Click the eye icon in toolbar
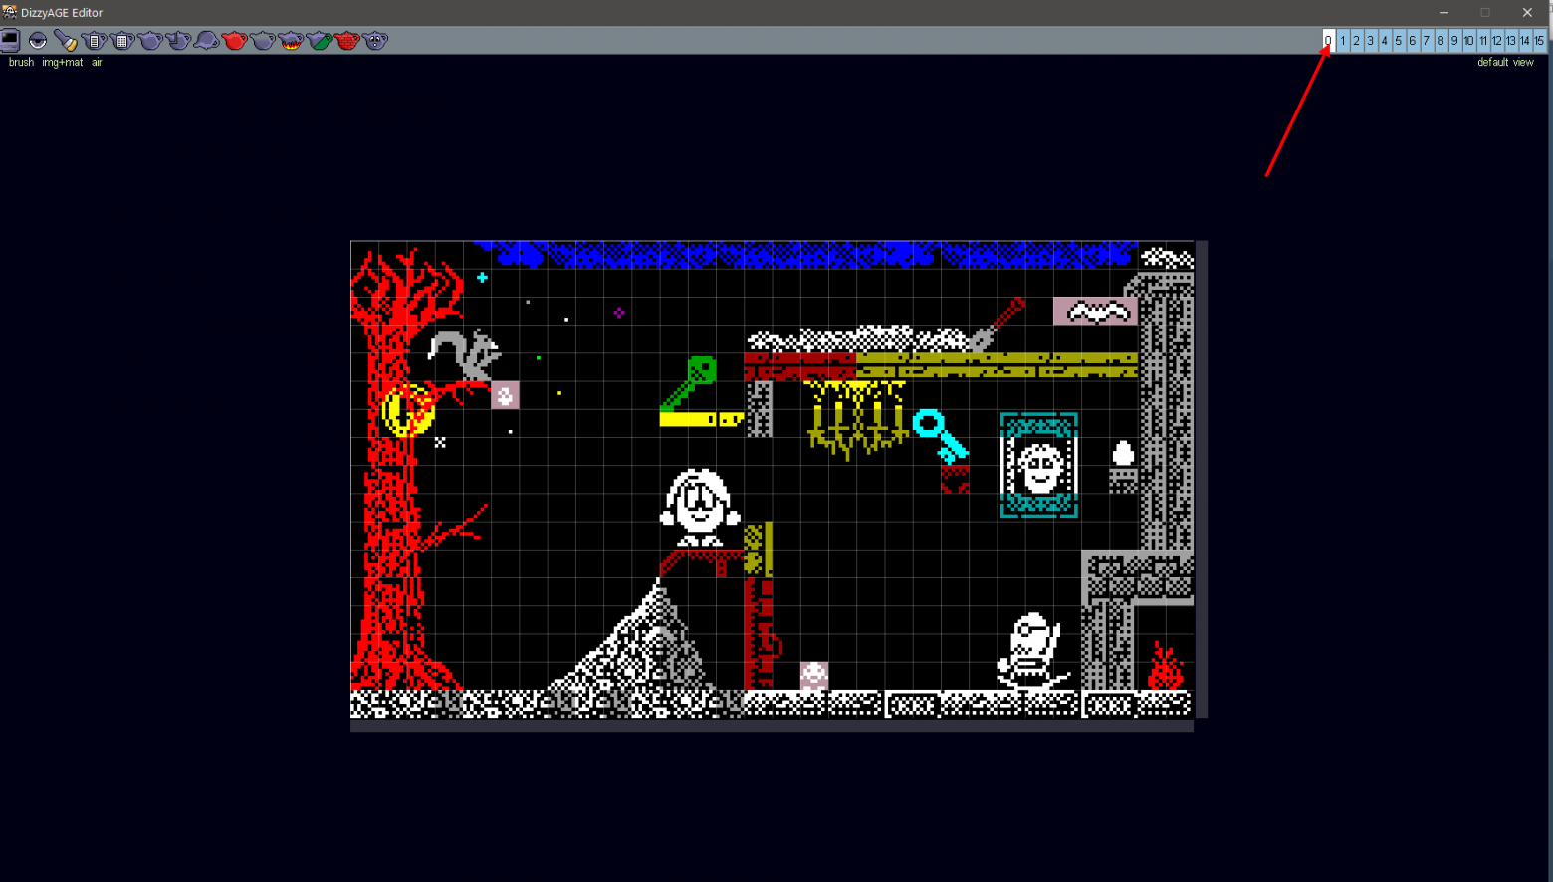This screenshot has height=882, width=1553. (38, 40)
